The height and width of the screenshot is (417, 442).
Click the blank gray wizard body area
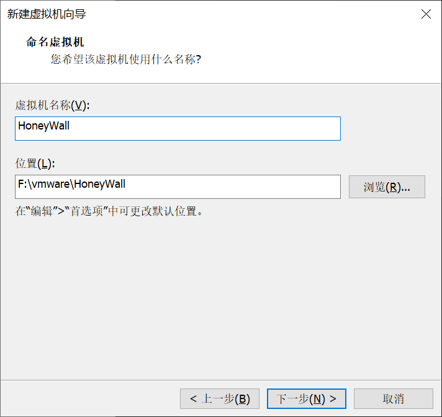(x=221, y=296)
